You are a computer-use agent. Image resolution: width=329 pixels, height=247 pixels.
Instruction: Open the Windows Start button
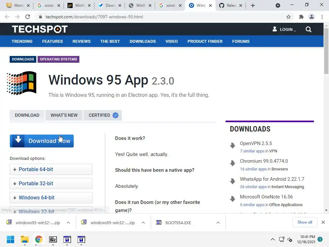10,239
